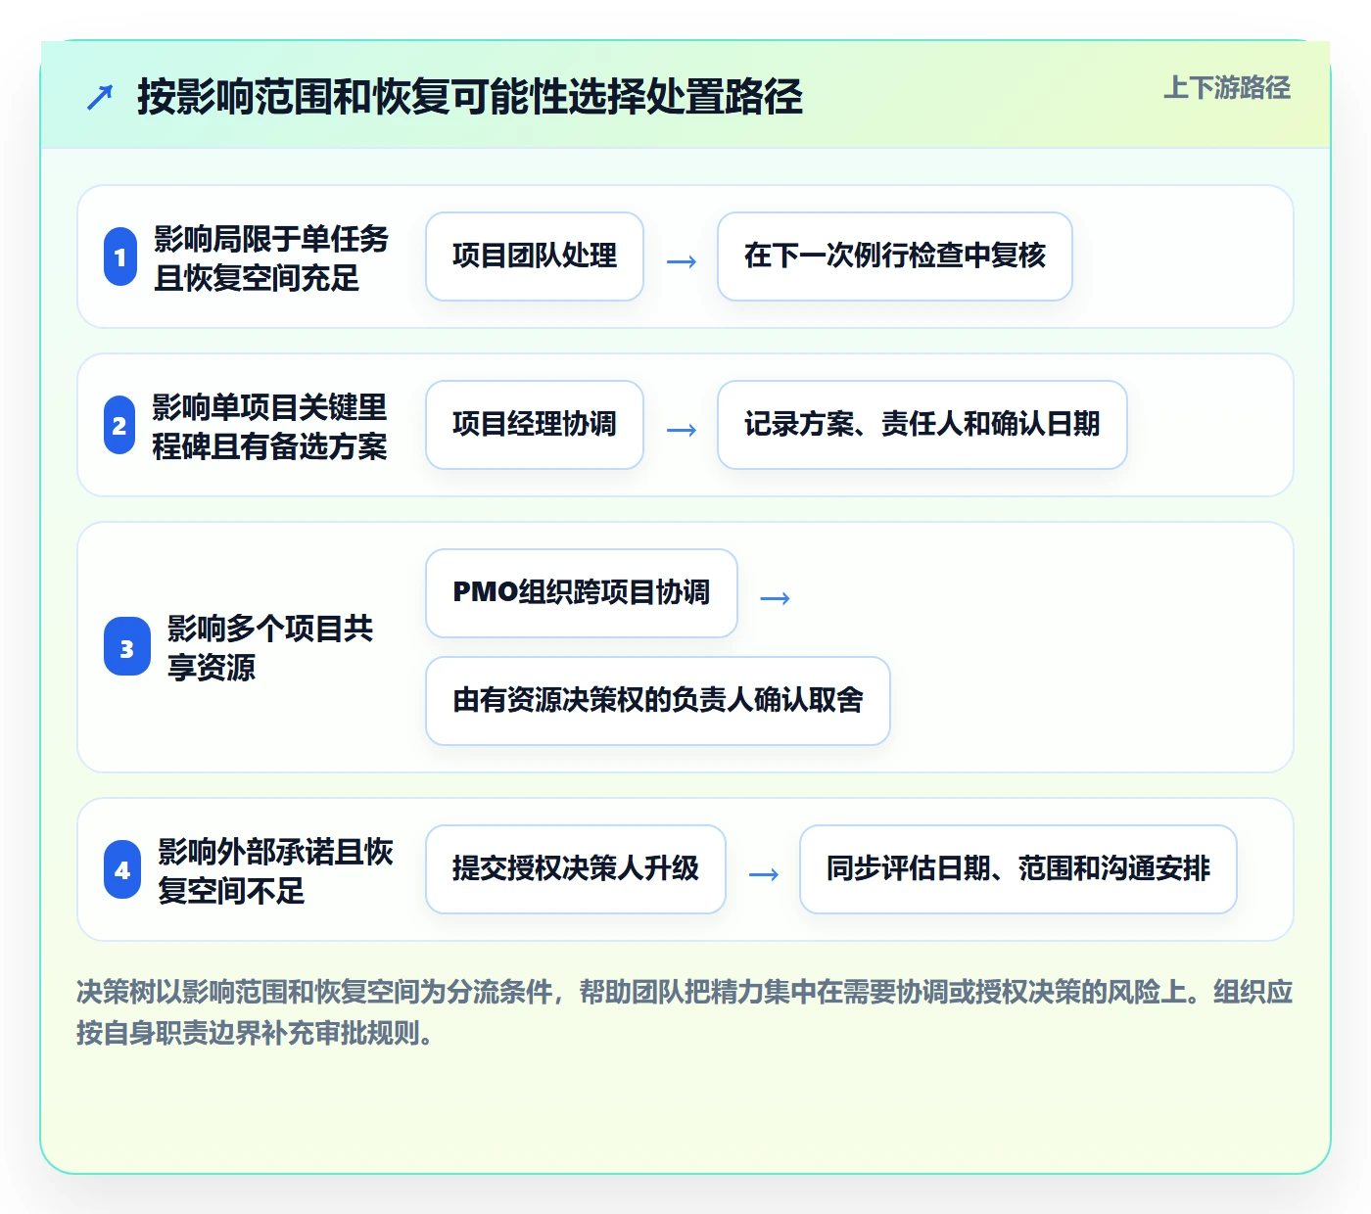Click condition text 影响局限于单任务且恢复空间充足
The height and width of the screenshot is (1214, 1371).
pyautogui.click(x=271, y=257)
